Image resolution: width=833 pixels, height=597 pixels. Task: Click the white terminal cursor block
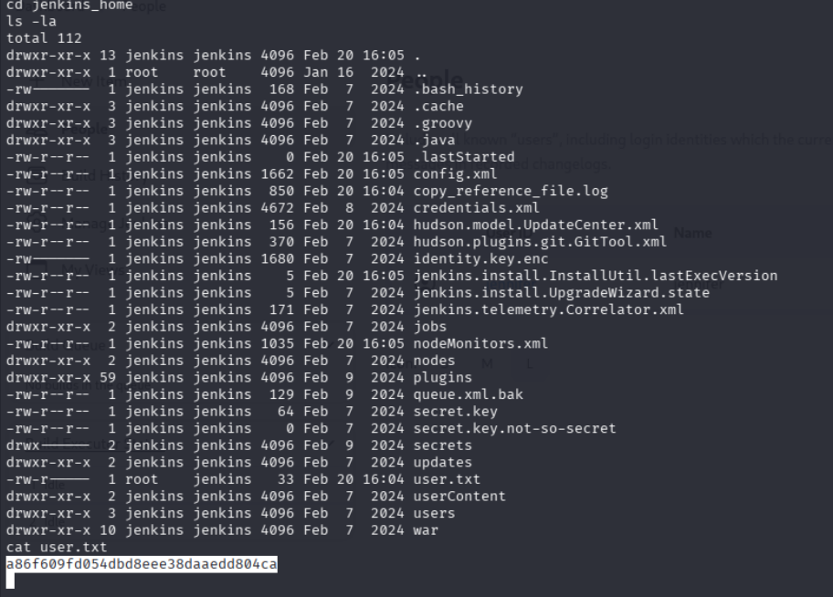pos(10,581)
